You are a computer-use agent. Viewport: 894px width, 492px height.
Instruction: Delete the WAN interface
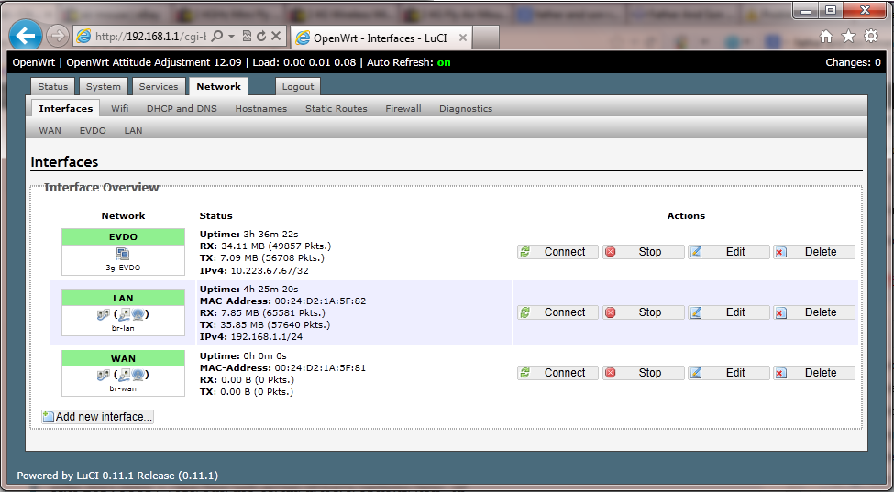(x=814, y=373)
